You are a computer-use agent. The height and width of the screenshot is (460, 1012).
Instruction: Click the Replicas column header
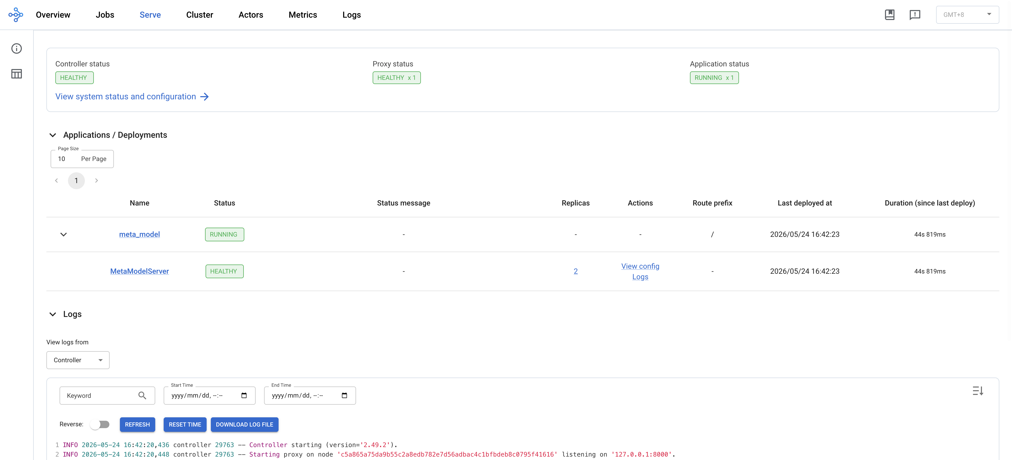(576, 203)
